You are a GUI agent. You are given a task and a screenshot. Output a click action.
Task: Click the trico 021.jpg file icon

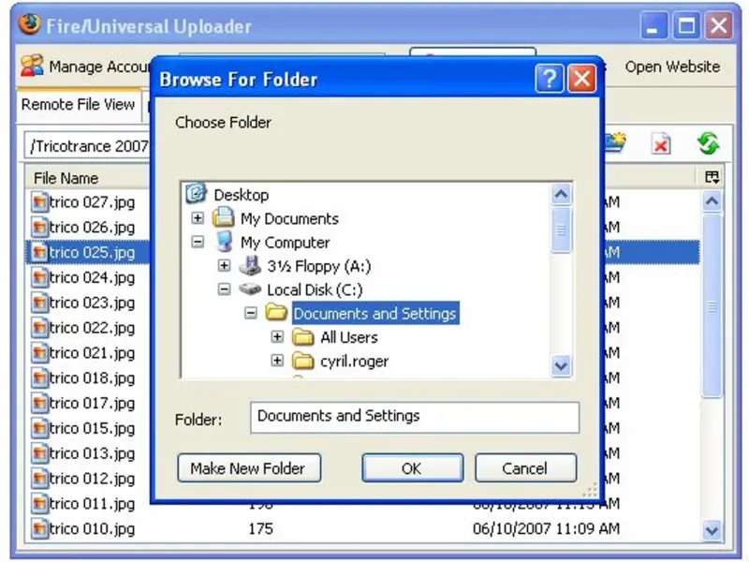39,353
